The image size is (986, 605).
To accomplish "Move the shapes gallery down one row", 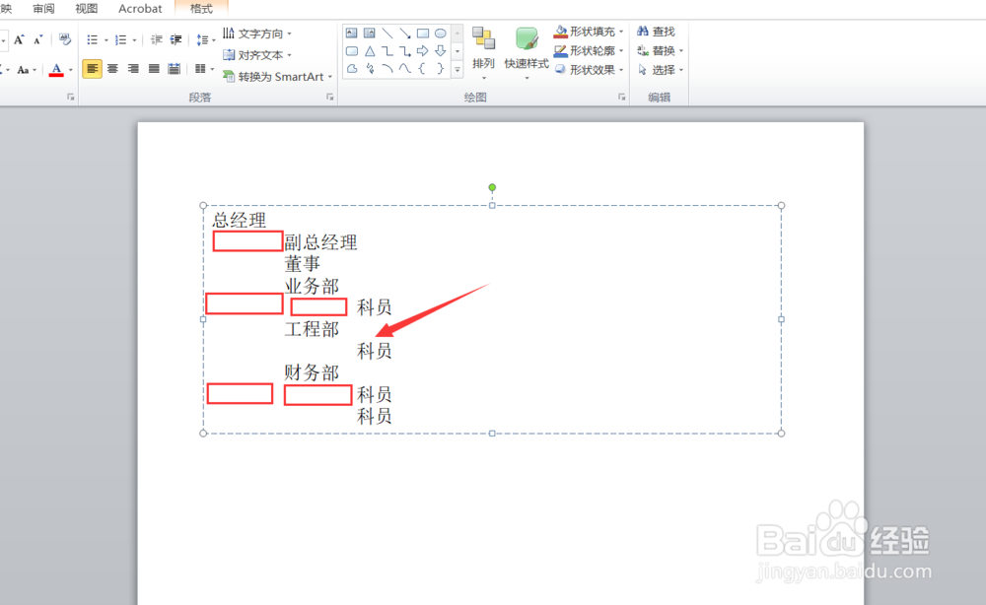I will 458,51.
